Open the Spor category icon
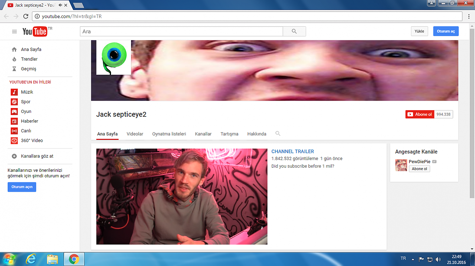Image resolution: width=475 pixels, height=266 pixels. tap(14, 102)
